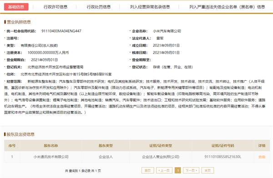Viewport: 273px width, 178px height.
Task: Click the 经营范围 label
Action: [x=14, y=81]
